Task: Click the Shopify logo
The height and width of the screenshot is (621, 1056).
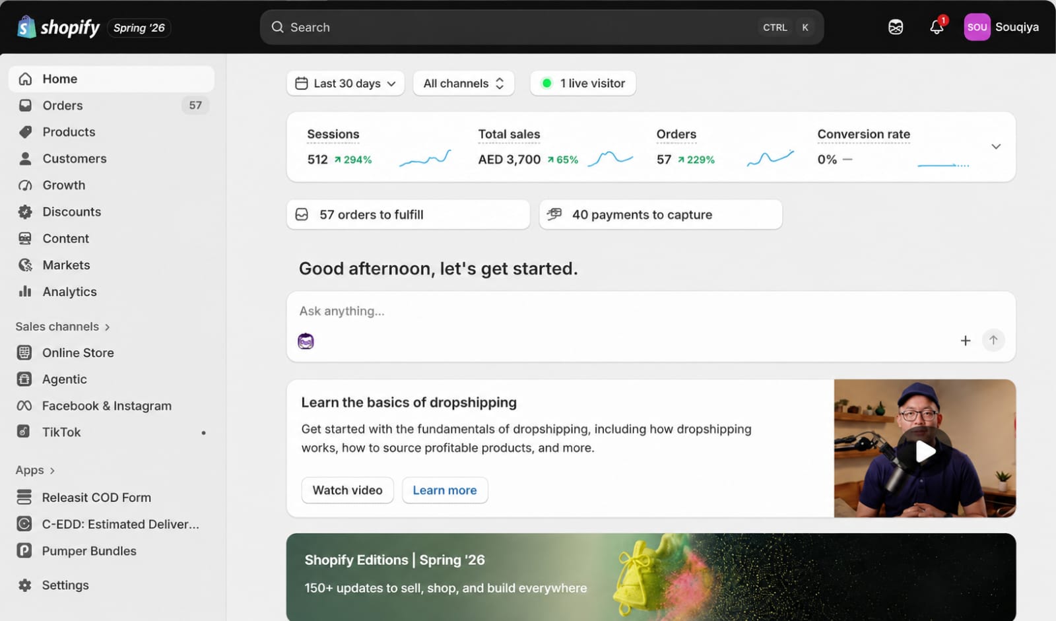Action: (58, 27)
